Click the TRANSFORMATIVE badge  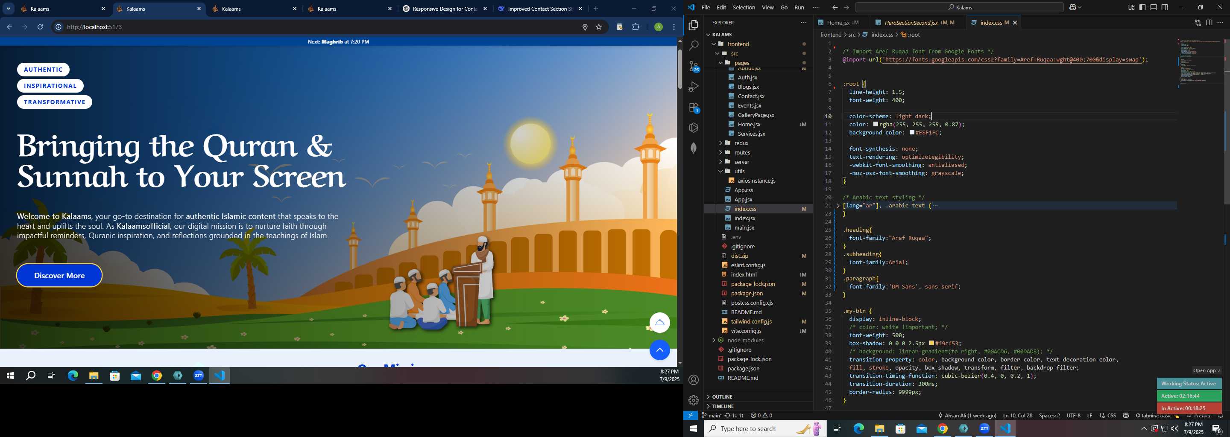click(x=54, y=102)
